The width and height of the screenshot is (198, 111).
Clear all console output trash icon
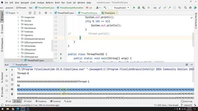[12, 94]
